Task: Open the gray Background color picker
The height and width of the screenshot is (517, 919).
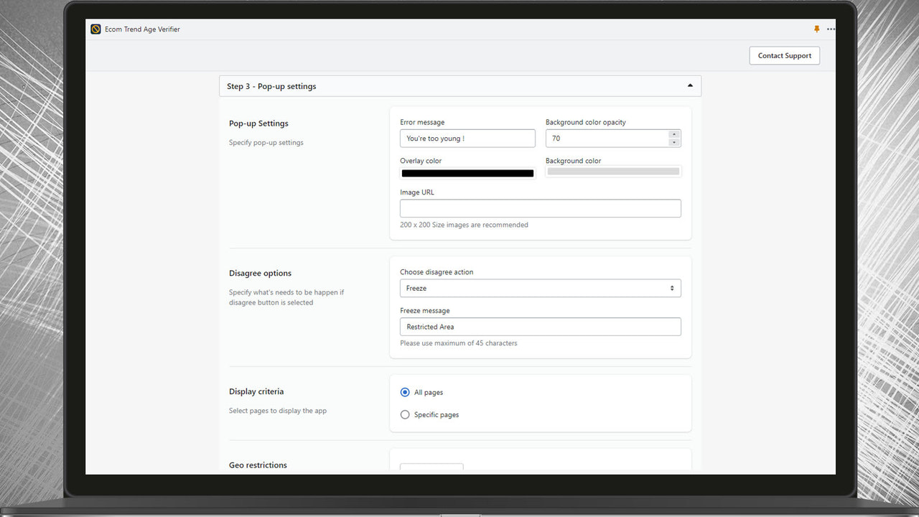Action: 613,171
